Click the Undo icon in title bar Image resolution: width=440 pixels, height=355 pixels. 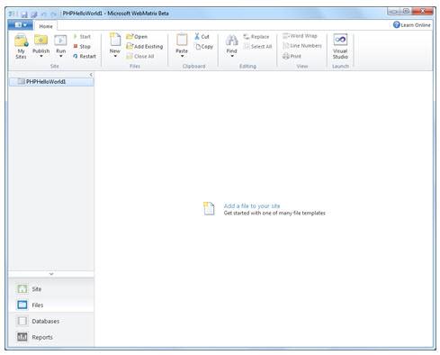point(44,14)
